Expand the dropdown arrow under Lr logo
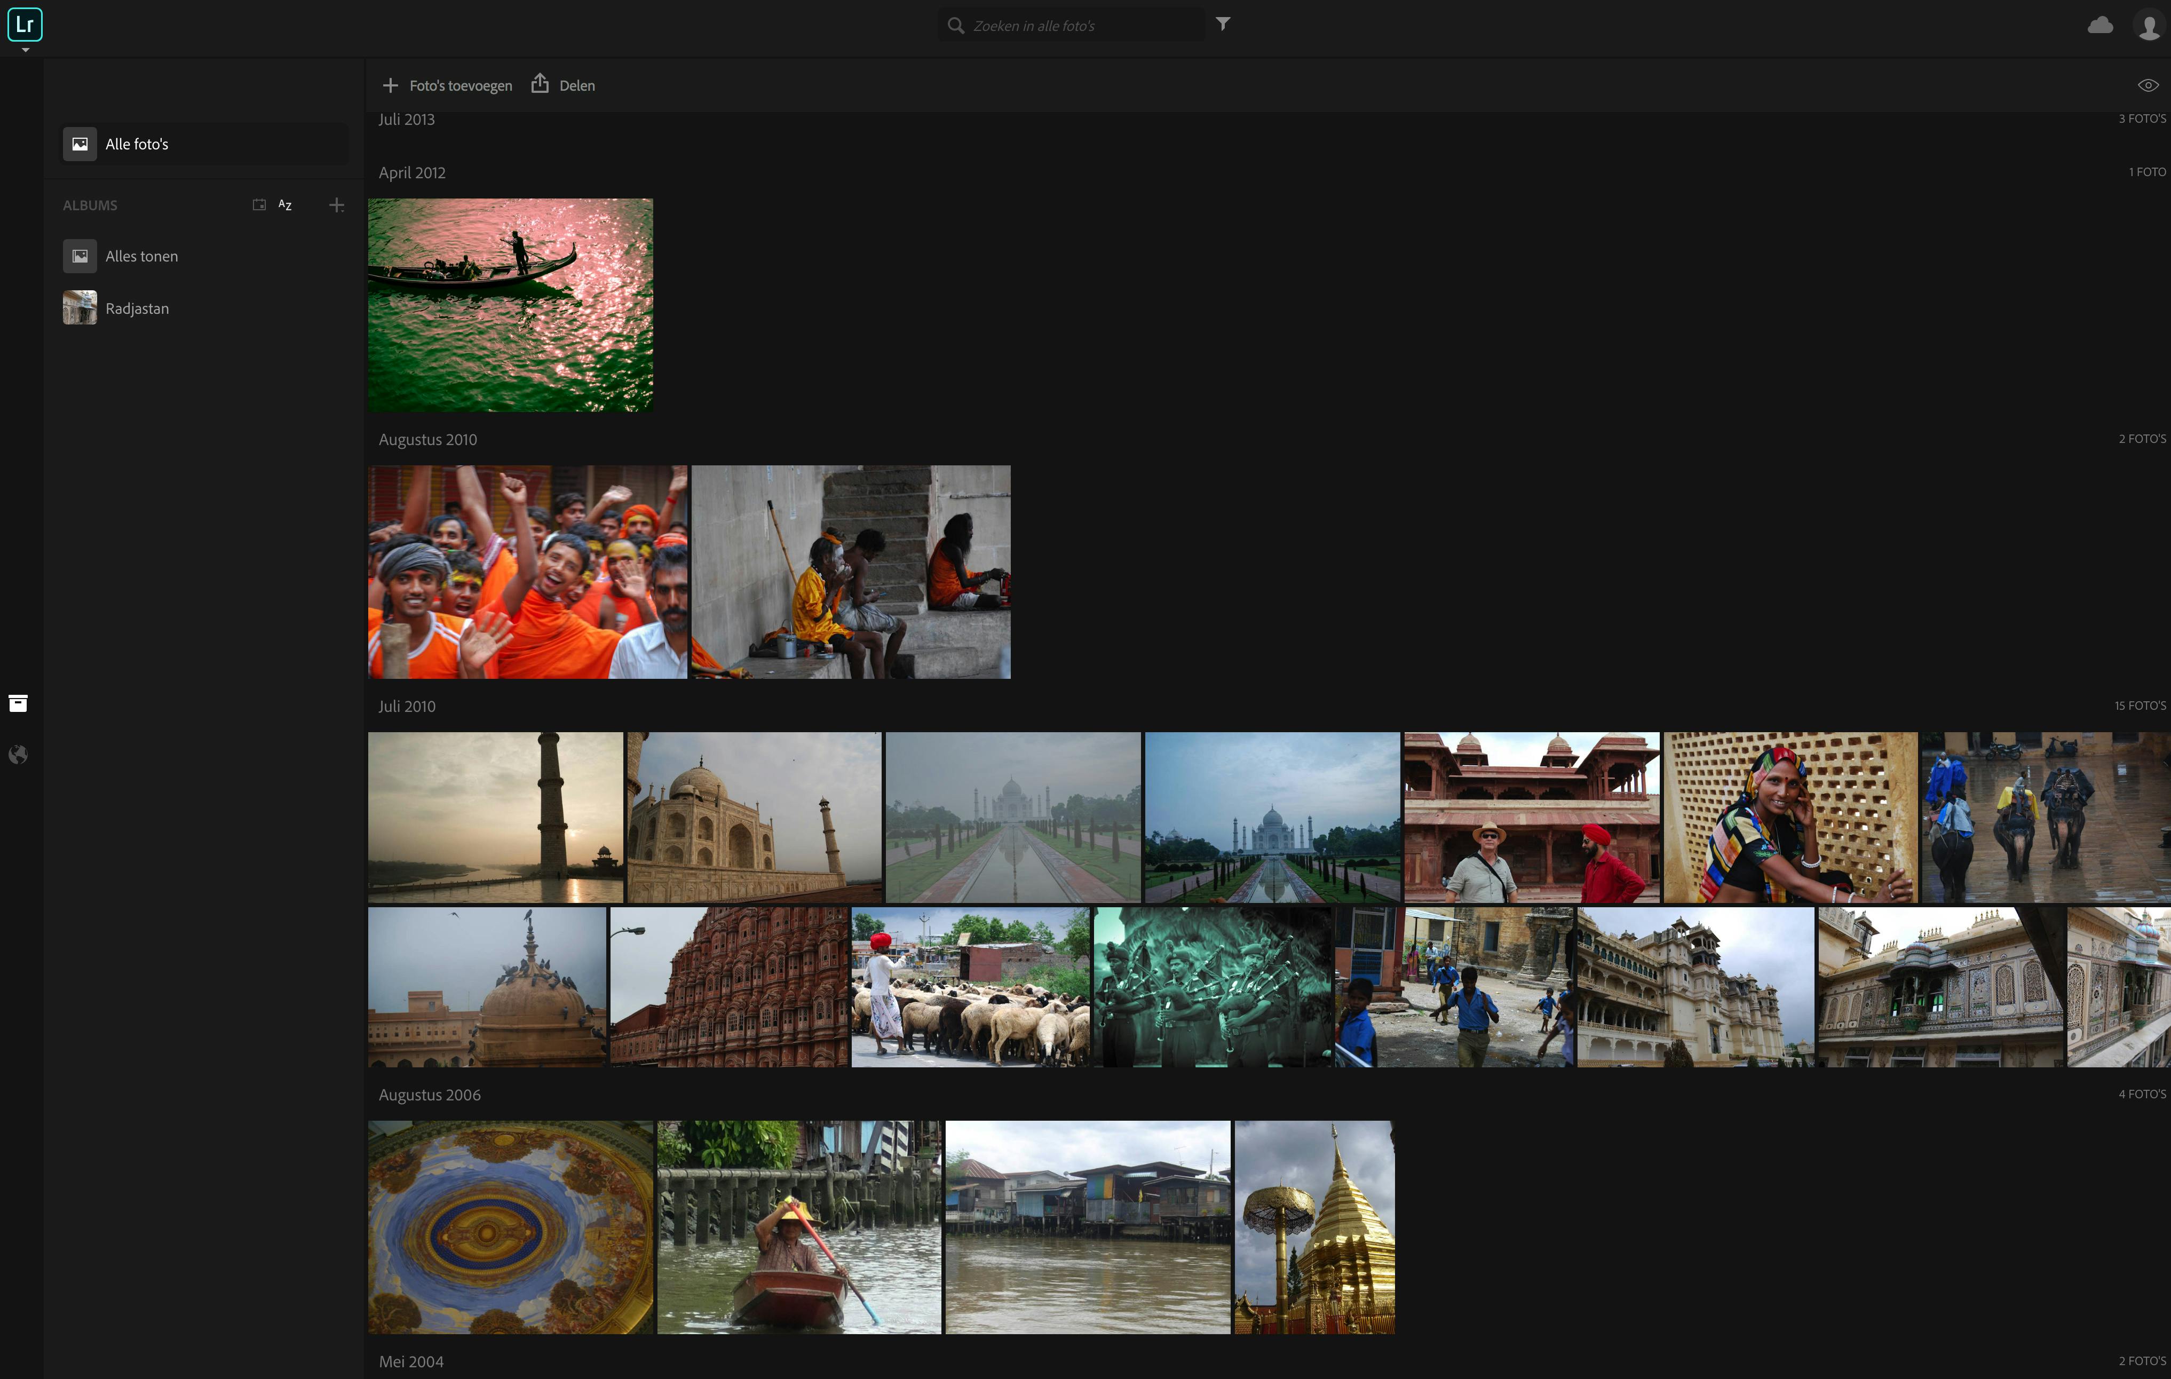The image size is (2171, 1379). [25, 51]
